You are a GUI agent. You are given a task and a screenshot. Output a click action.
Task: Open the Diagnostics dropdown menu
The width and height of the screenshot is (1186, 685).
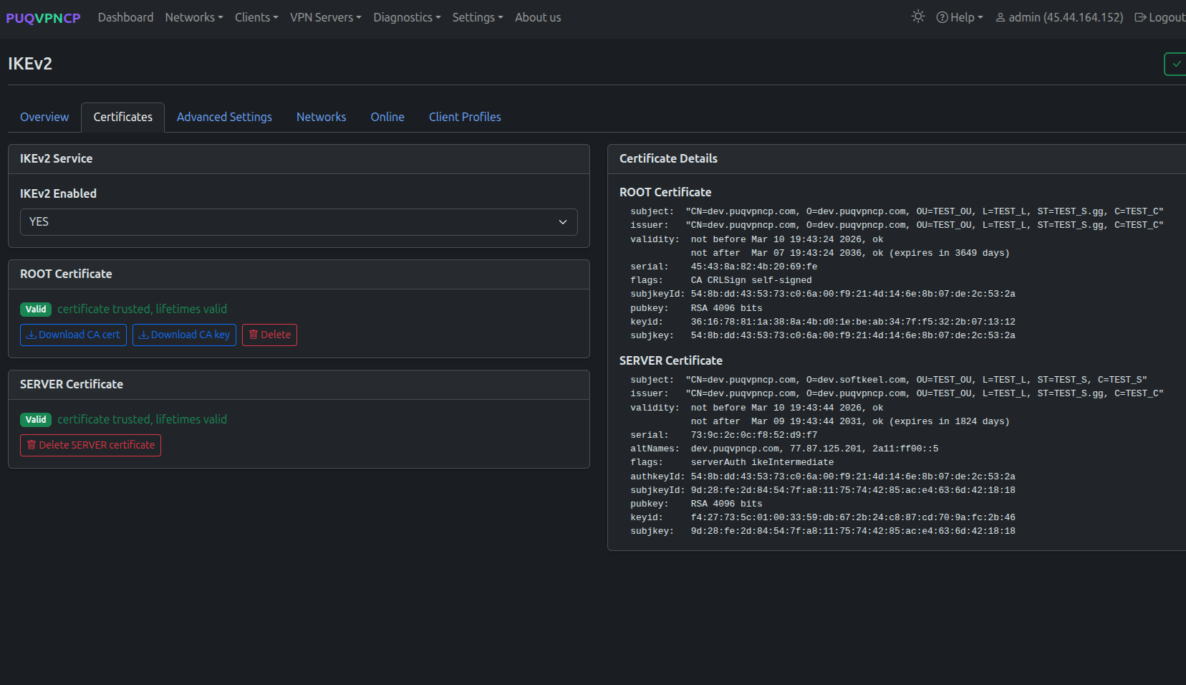point(407,17)
